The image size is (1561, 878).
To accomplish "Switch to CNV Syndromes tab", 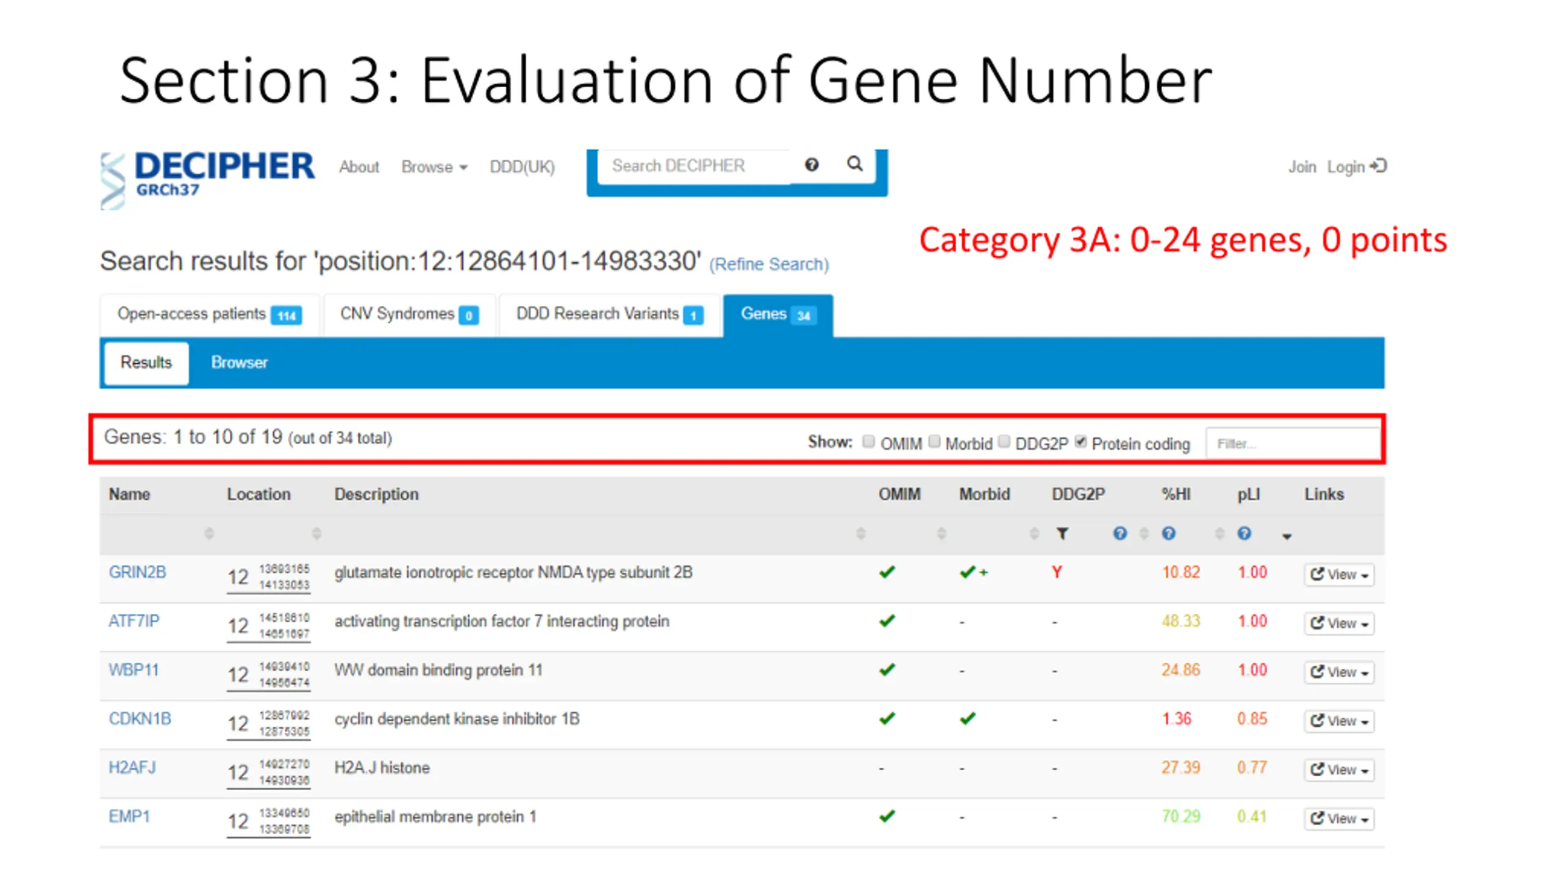I will click(410, 315).
